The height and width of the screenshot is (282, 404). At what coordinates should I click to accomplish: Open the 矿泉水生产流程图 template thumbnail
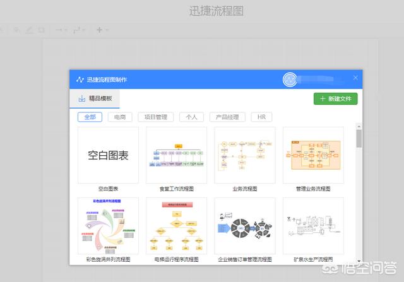(313, 226)
